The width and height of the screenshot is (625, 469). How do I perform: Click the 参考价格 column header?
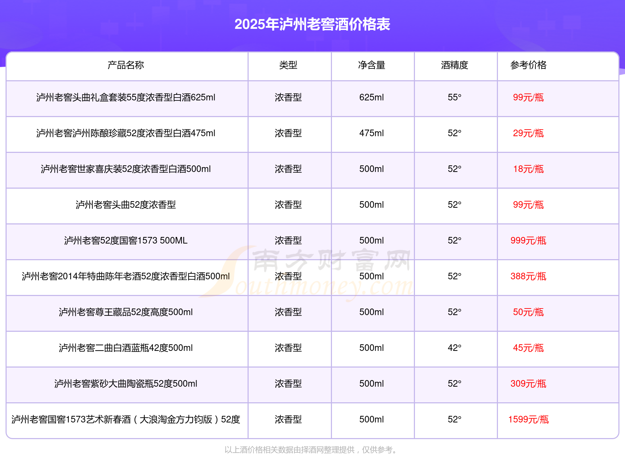(528, 65)
